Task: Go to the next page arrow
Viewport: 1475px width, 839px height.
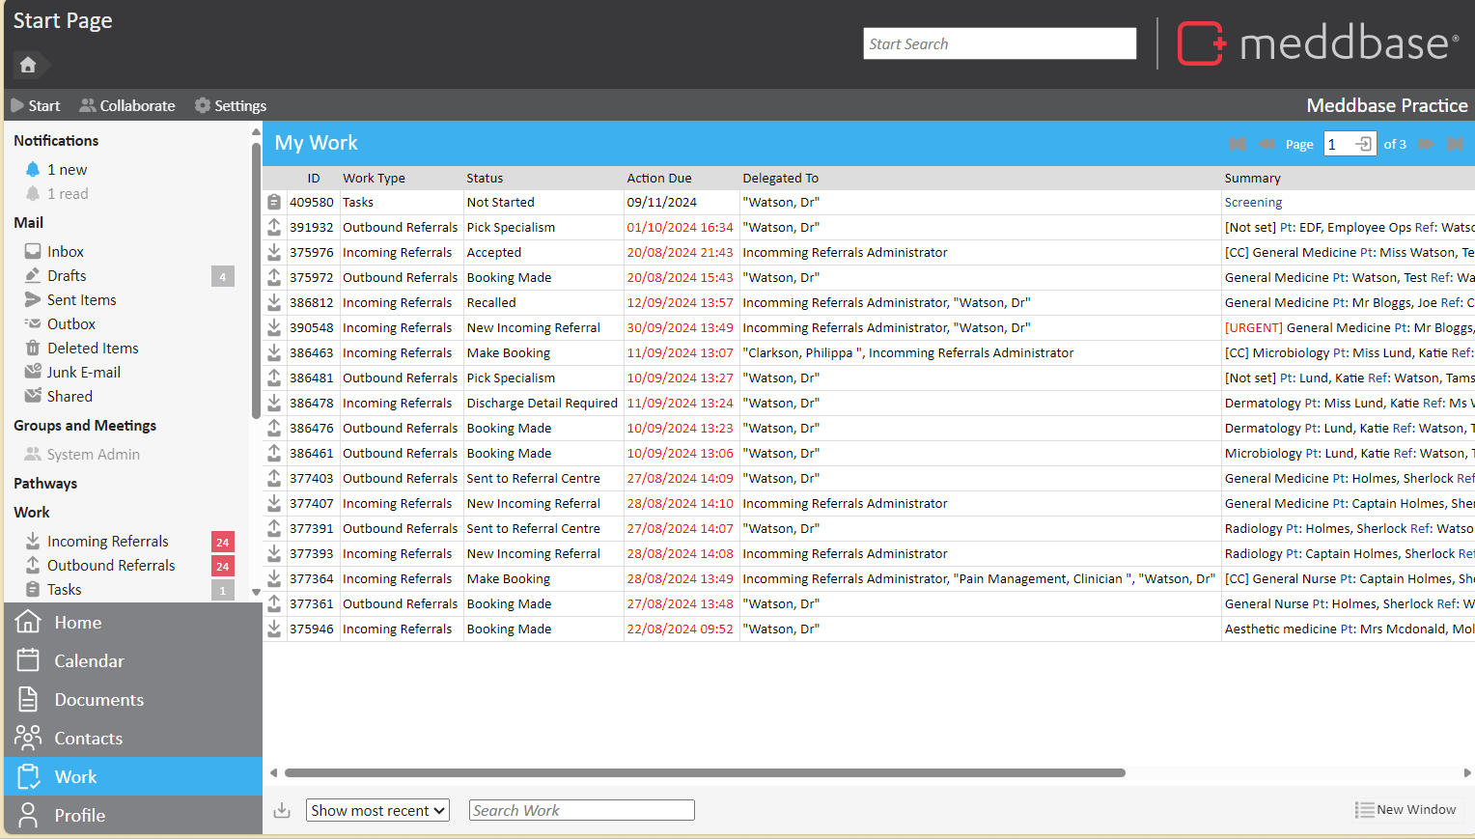Action: point(1426,144)
